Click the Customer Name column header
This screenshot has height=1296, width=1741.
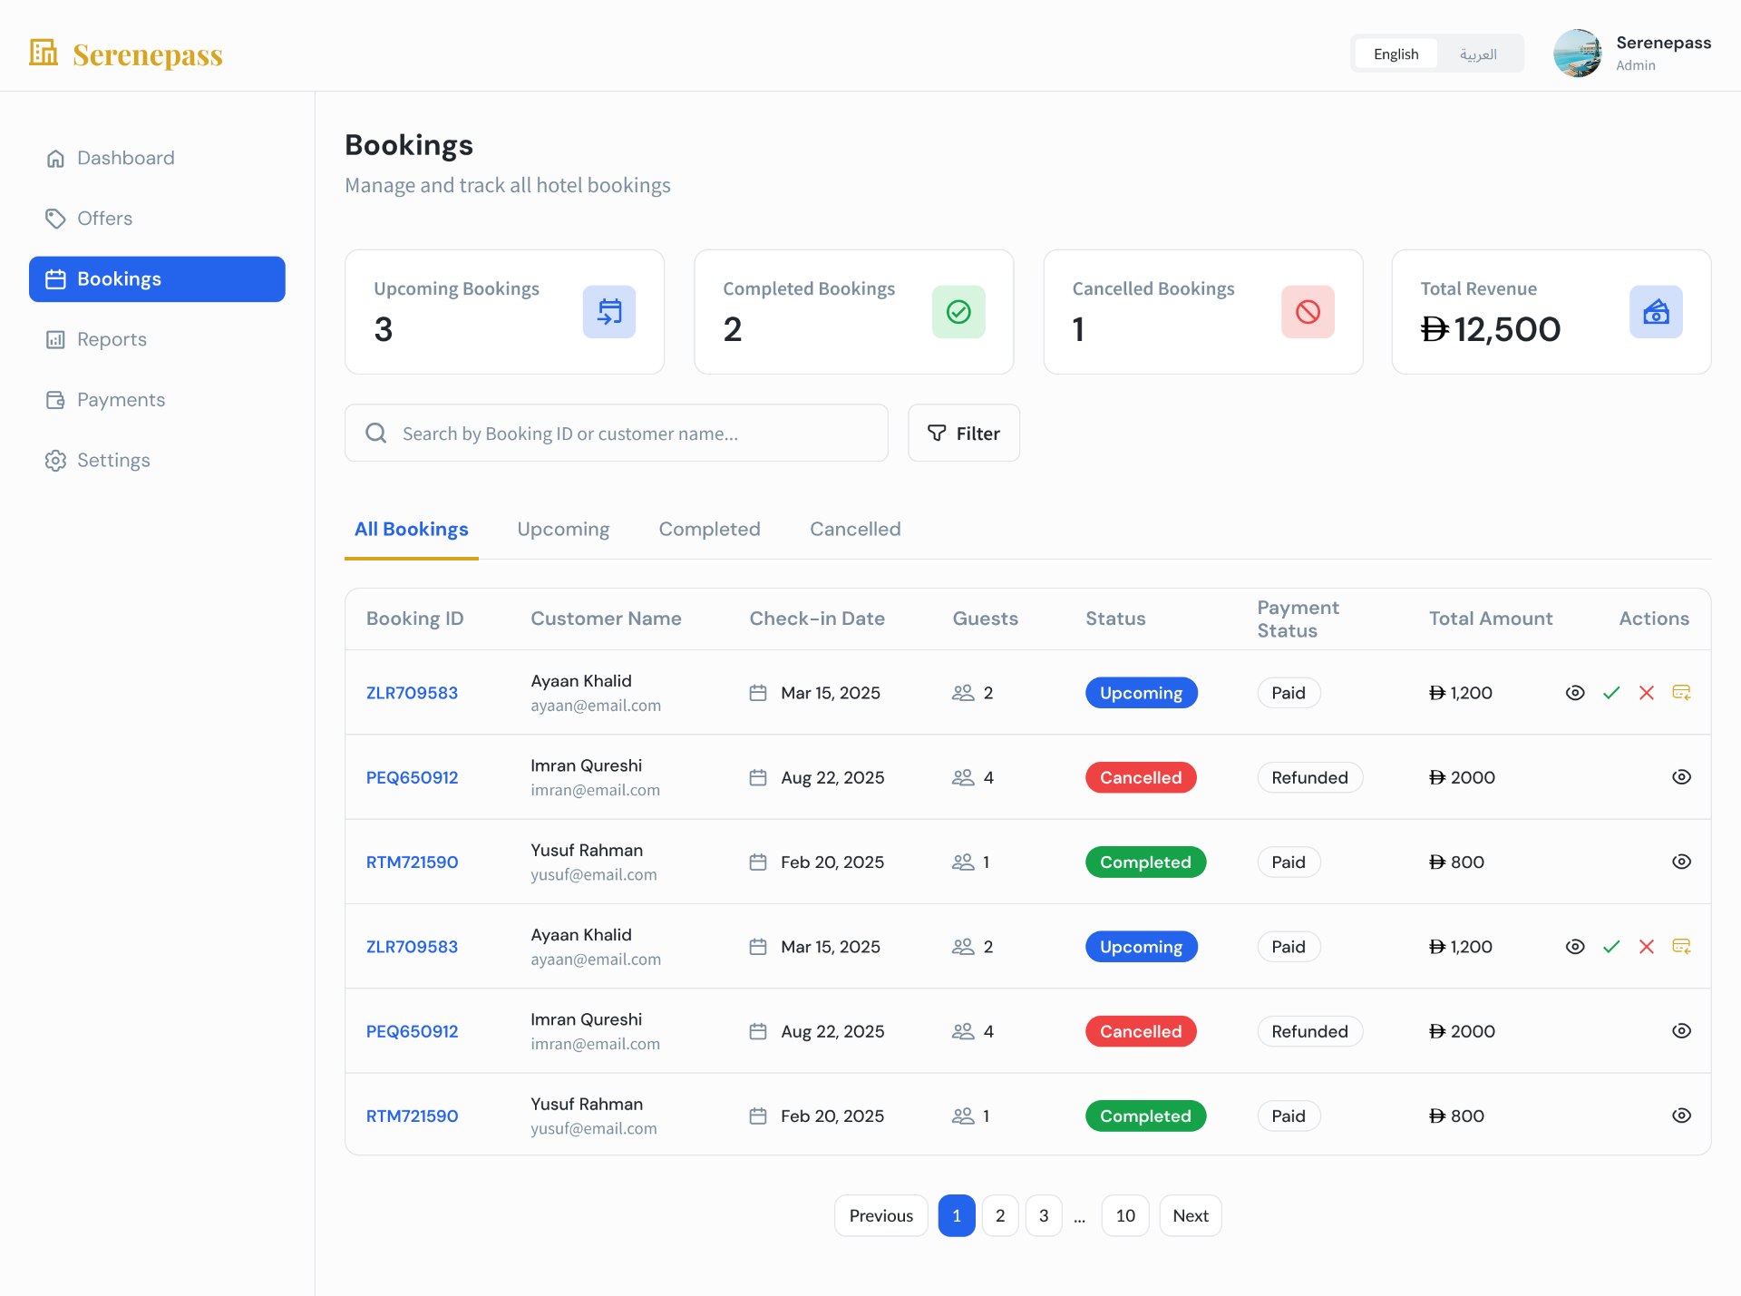coord(606,619)
